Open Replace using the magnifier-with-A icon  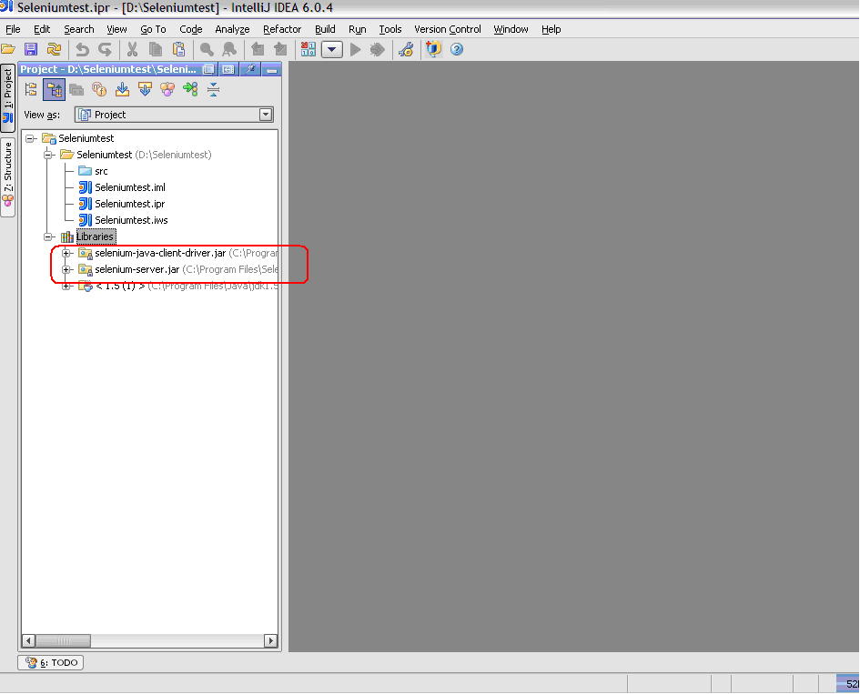(229, 49)
